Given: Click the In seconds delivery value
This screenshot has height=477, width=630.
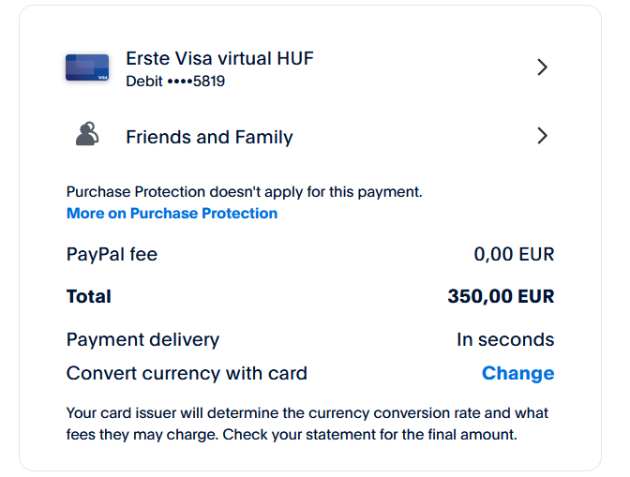Looking at the screenshot, I should click(x=505, y=339).
